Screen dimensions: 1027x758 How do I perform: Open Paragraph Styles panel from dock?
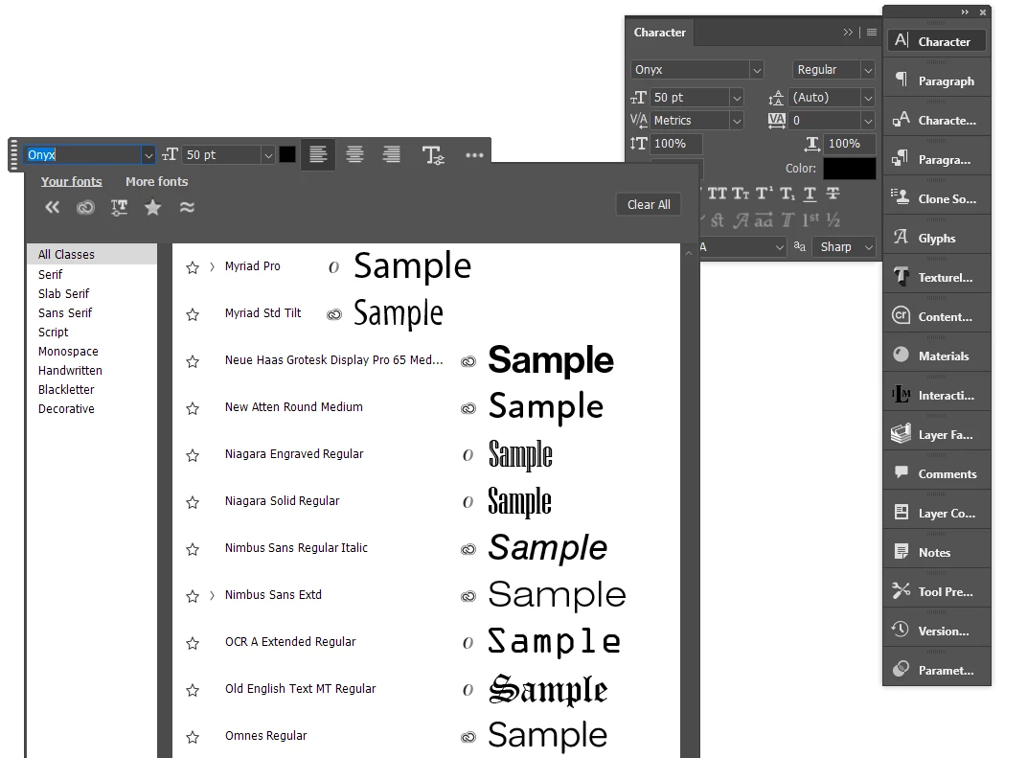tap(937, 160)
